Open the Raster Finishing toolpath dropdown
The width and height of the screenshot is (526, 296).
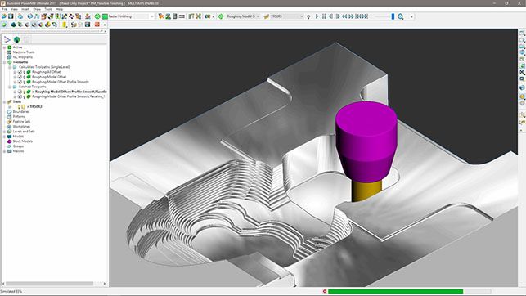click(x=151, y=16)
